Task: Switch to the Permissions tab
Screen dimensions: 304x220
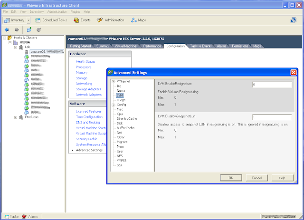Action: click(240, 46)
